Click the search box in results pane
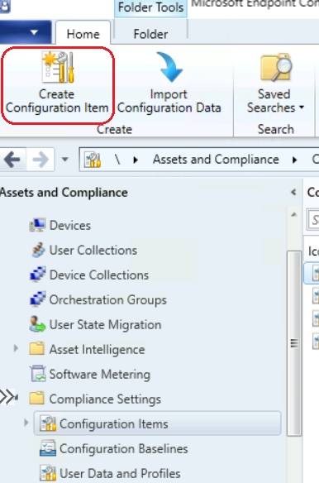The width and height of the screenshot is (319, 483). pyautogui.click(x=314, y=219)
